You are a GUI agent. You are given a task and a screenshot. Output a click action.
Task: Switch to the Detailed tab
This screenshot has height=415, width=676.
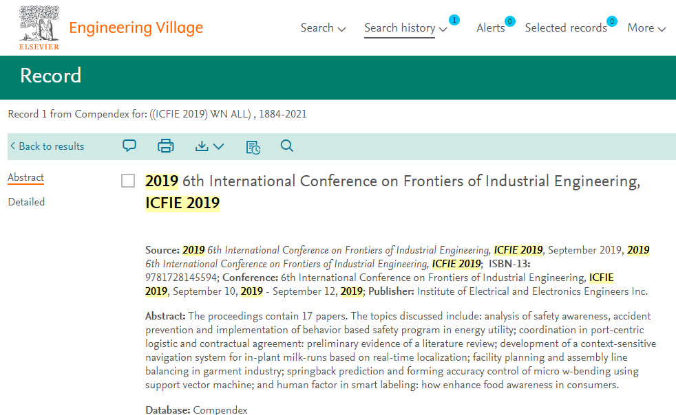pyautogui.click(x=26, y=202)
